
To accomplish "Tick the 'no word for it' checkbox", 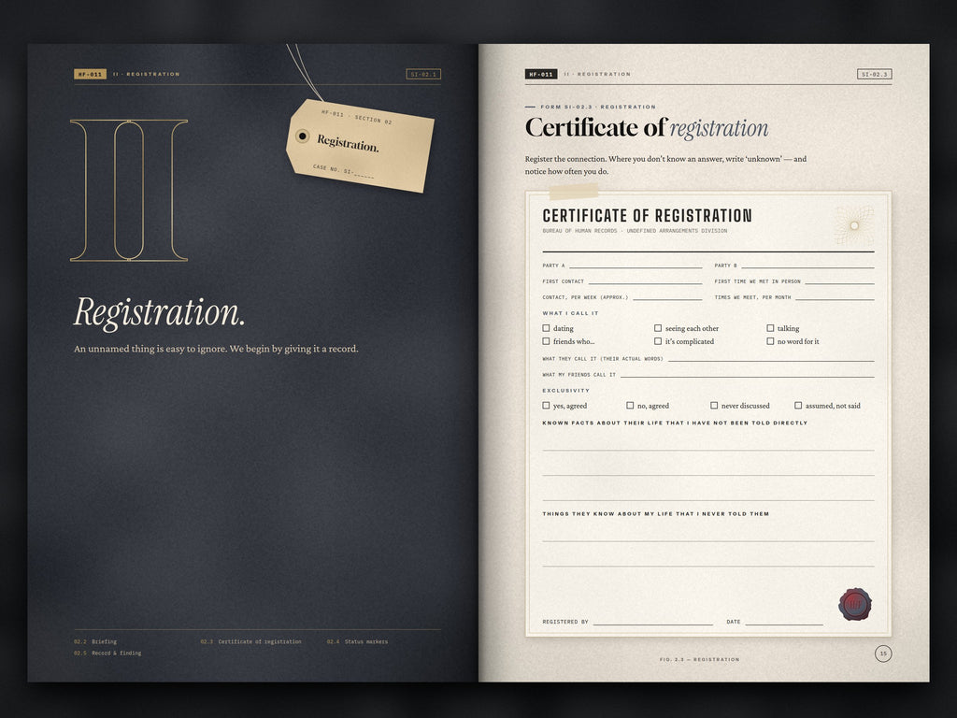I will pos(770,341).
